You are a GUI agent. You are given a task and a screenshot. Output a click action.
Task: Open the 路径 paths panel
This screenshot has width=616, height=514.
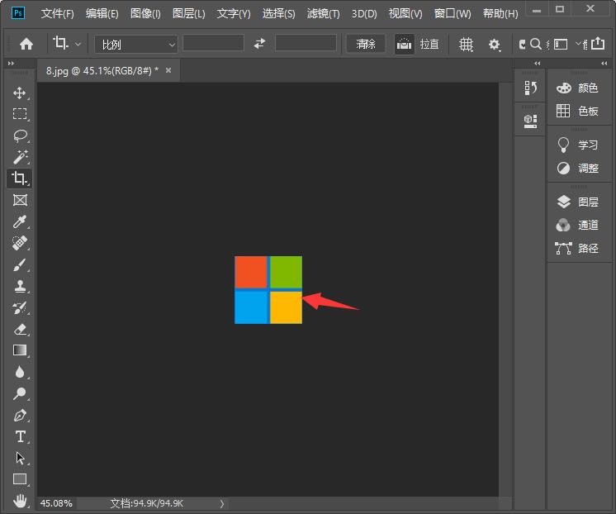pyautogui.click(x=577, y=248)
